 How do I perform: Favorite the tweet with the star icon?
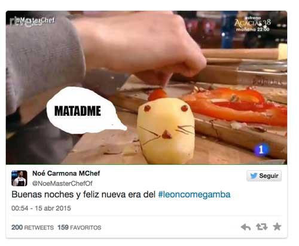(277, 226)
